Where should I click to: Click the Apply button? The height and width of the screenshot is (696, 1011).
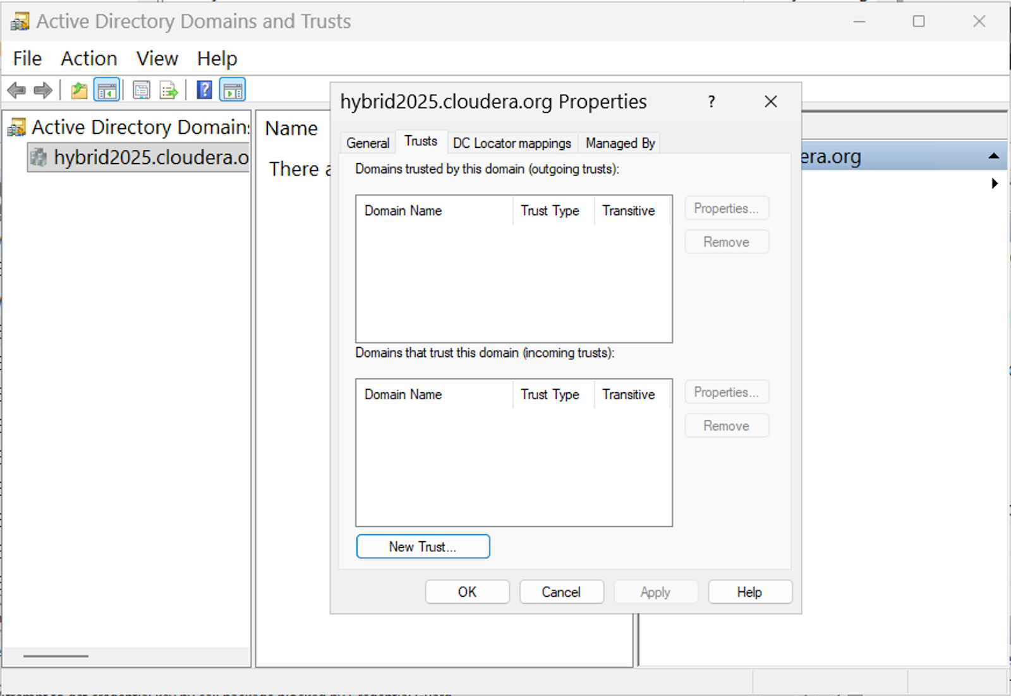655,592
